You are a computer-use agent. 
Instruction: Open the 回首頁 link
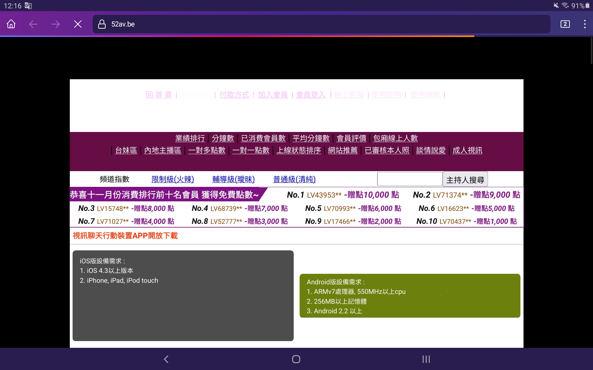click(158, 95)
